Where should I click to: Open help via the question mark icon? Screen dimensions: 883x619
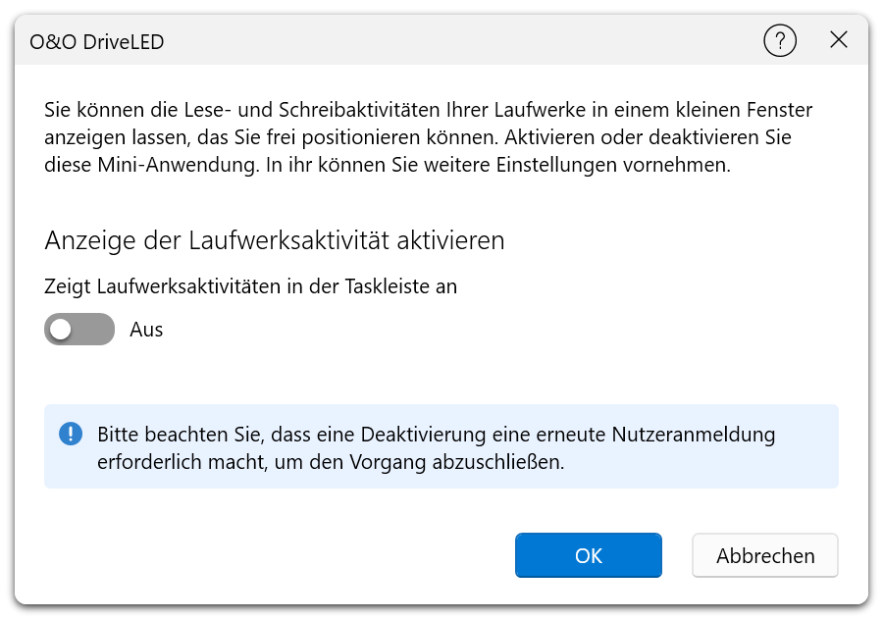[780, 40]
